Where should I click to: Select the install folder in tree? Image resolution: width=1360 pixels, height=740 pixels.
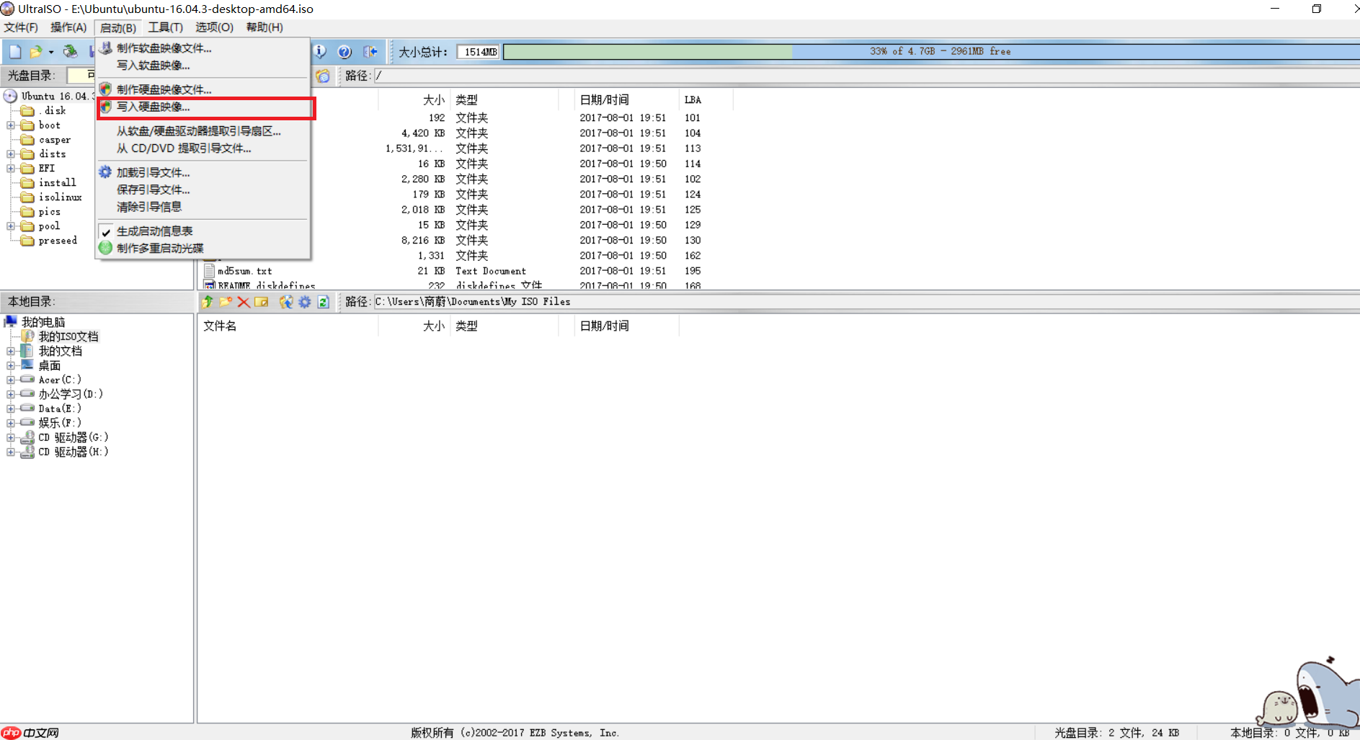(57, 183)
